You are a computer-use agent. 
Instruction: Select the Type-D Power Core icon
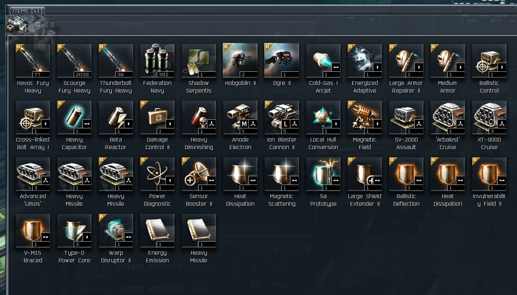(x=74, y=231)
